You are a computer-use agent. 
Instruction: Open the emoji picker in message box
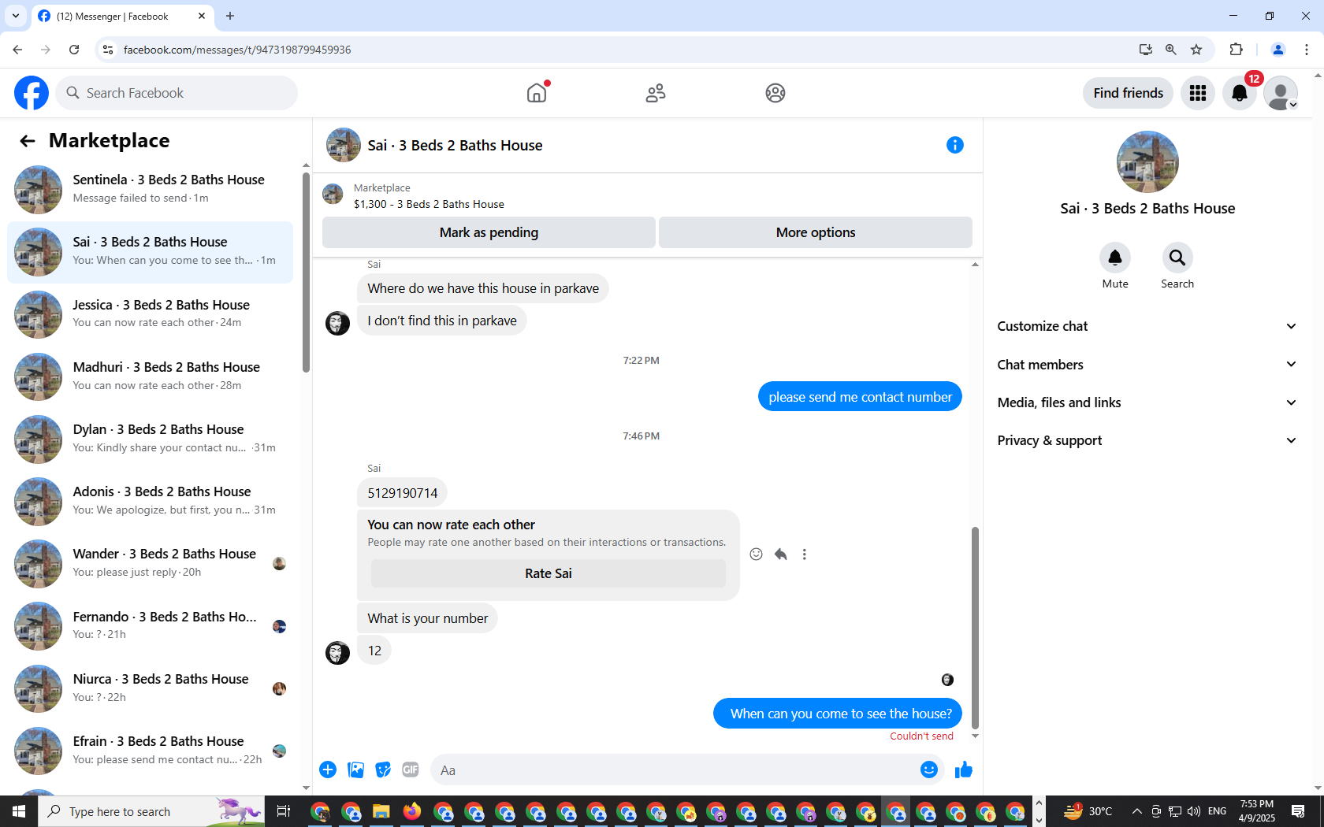pyautogui.click(x=929, y=770)
